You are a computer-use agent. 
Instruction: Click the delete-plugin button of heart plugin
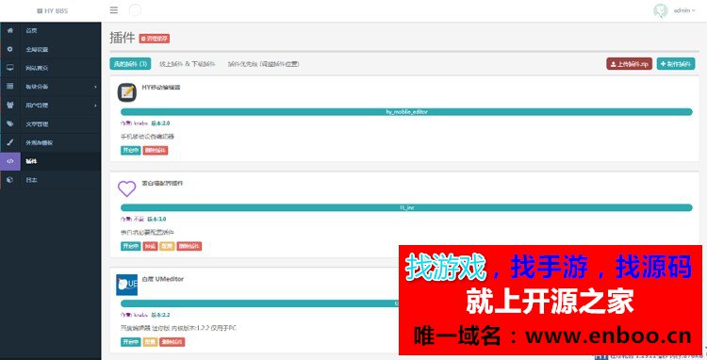pyautogui.click(x=189, y=247)
